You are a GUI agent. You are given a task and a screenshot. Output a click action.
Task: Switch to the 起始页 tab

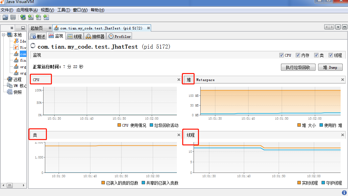[37, 28]
